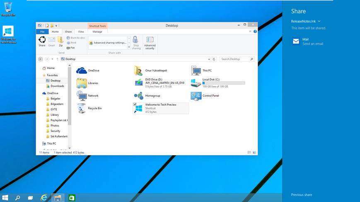The width and height of the screenshot is (360, 202).
Task: Open the Manage tab
Action: [97, 32]
